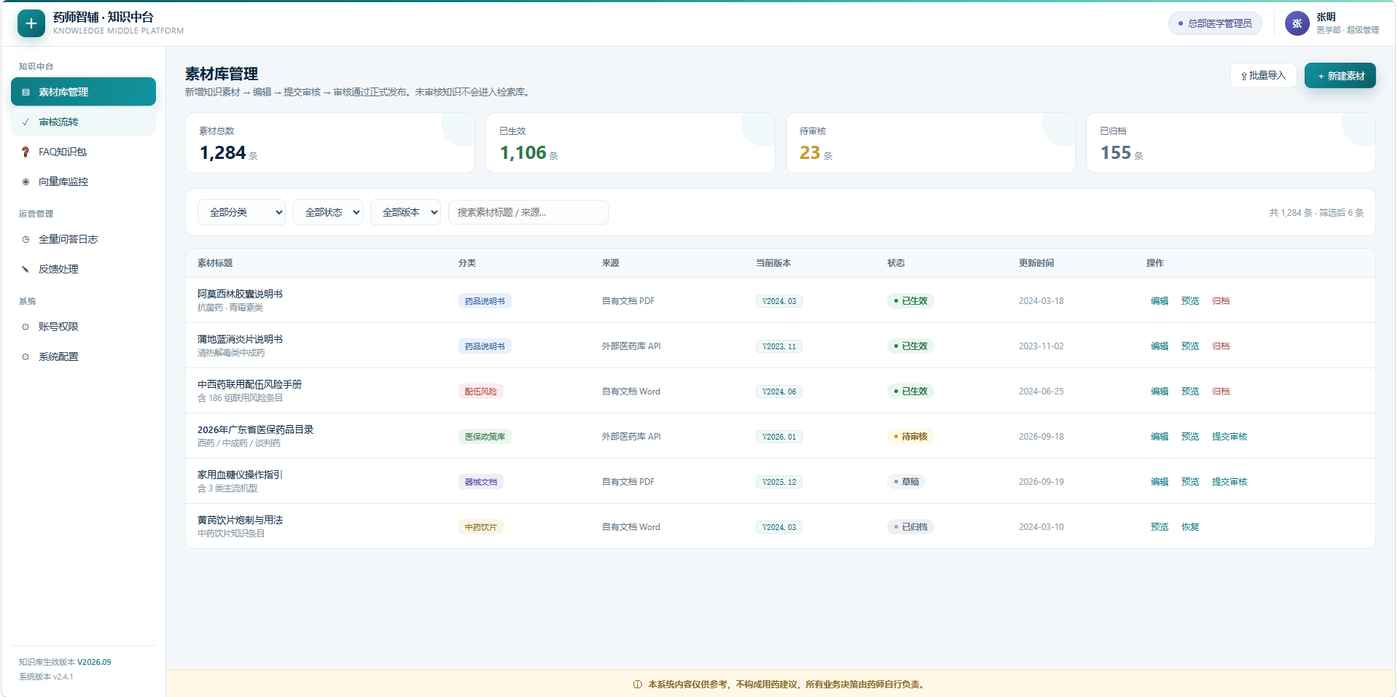
Task: Open the 全部分类 dropdown
Action: pos(241,212)
